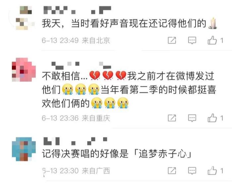This screenshot has width=232, height=184.
Task: Open first commenter's username link
Action: [77, 10]
